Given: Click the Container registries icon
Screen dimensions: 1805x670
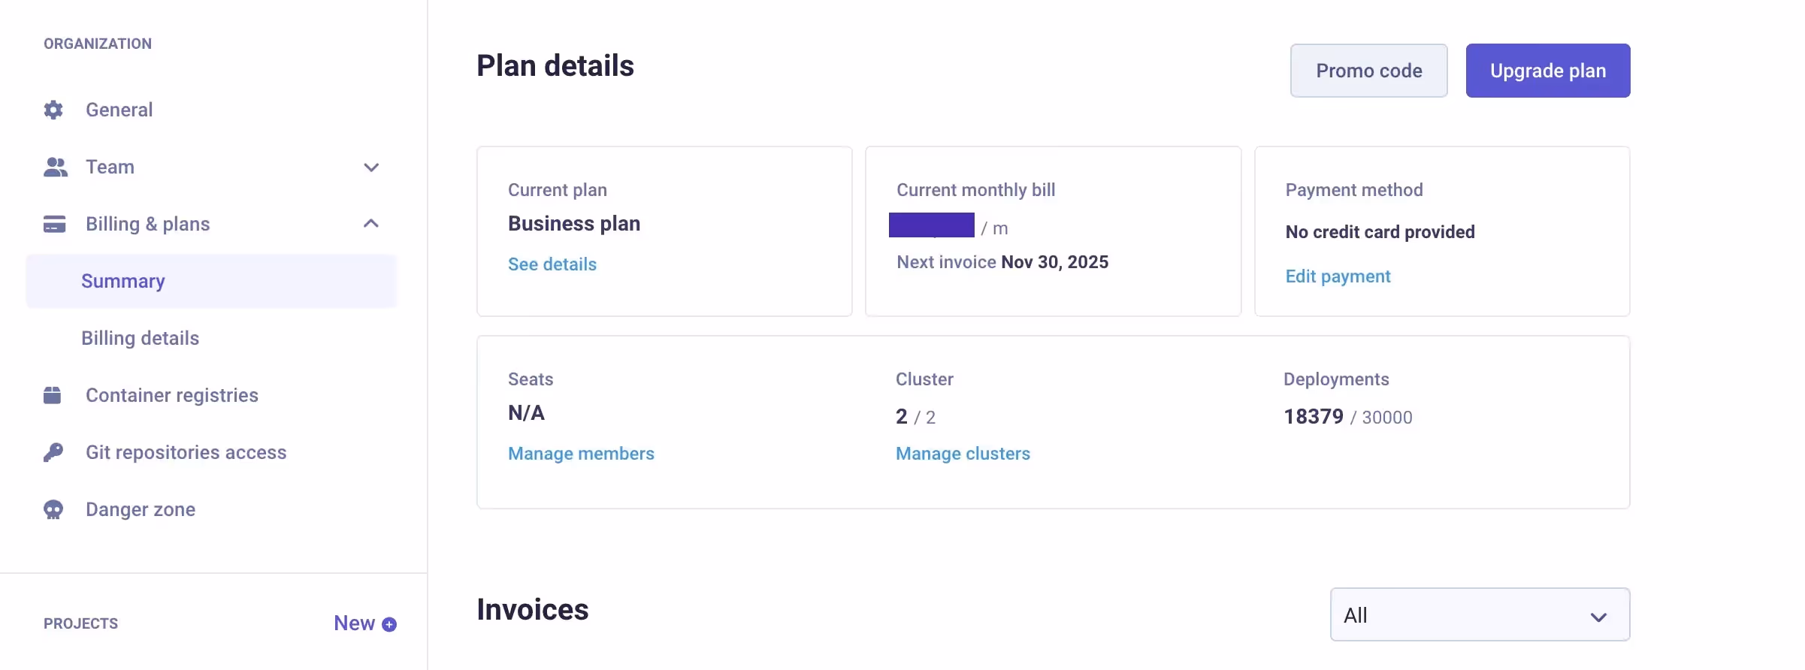Looking at the screenshot, I should click(x=53, y=394).
